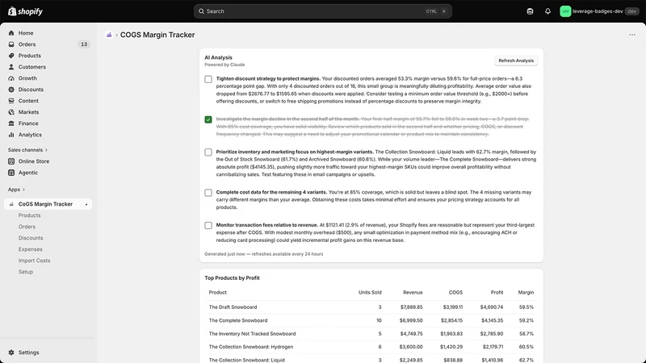Click the Margin column header

(x=526, y=292)
